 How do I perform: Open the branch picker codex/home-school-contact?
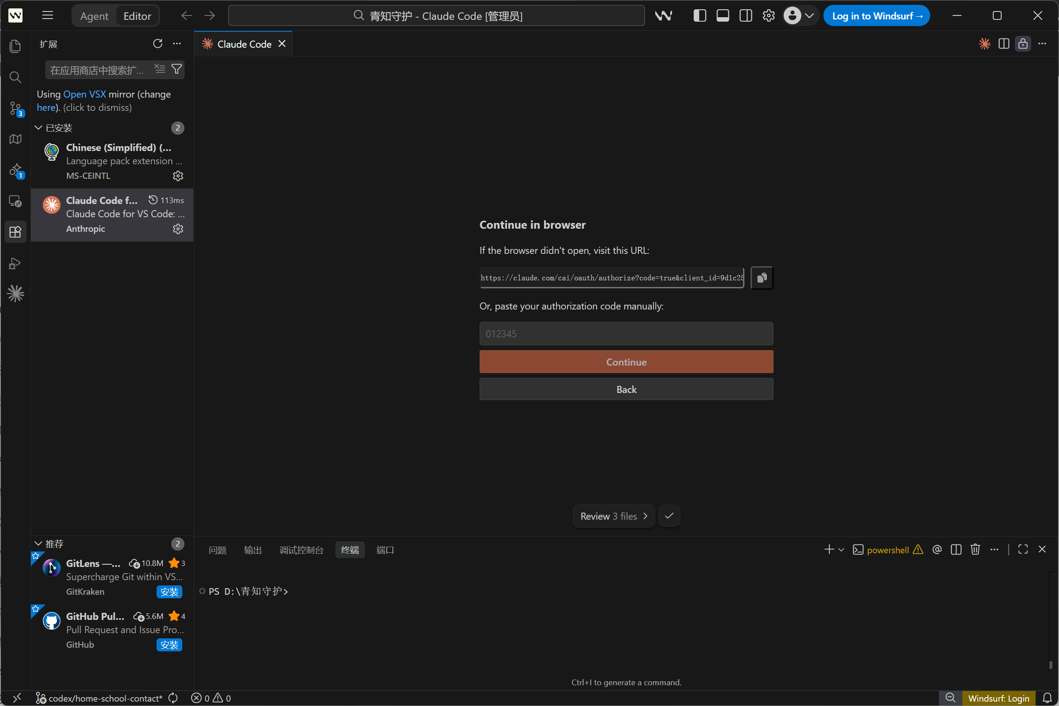[99, 698]
